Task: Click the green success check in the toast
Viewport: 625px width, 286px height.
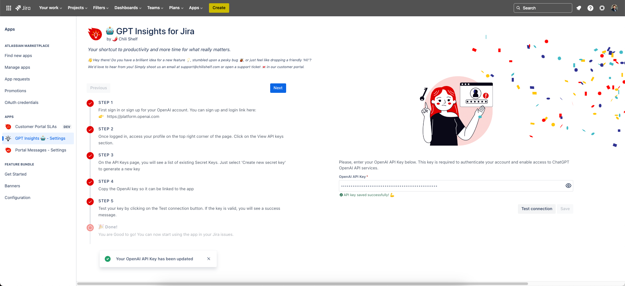Action: coord(108,259)
